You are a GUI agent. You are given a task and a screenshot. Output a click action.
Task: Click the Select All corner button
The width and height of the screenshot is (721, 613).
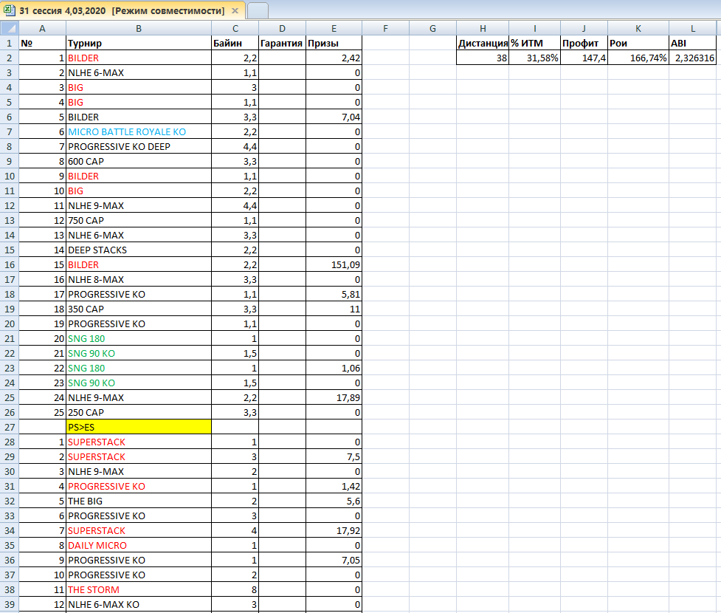(9, 29)
